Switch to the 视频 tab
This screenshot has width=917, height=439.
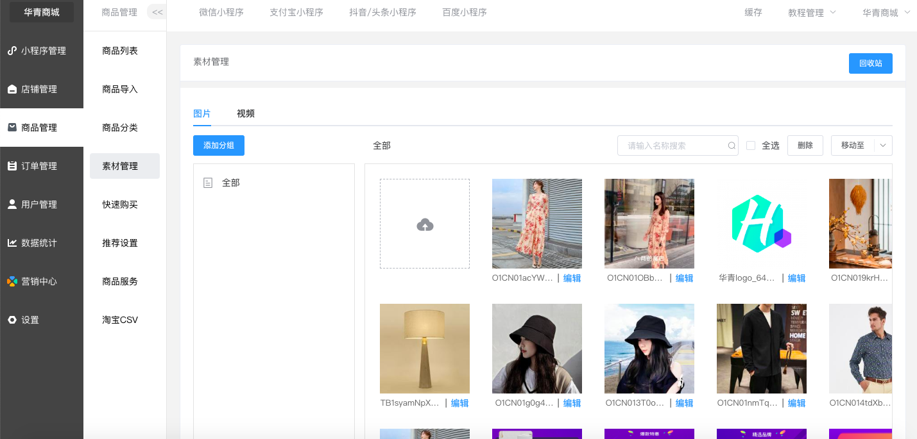[246, 113]
